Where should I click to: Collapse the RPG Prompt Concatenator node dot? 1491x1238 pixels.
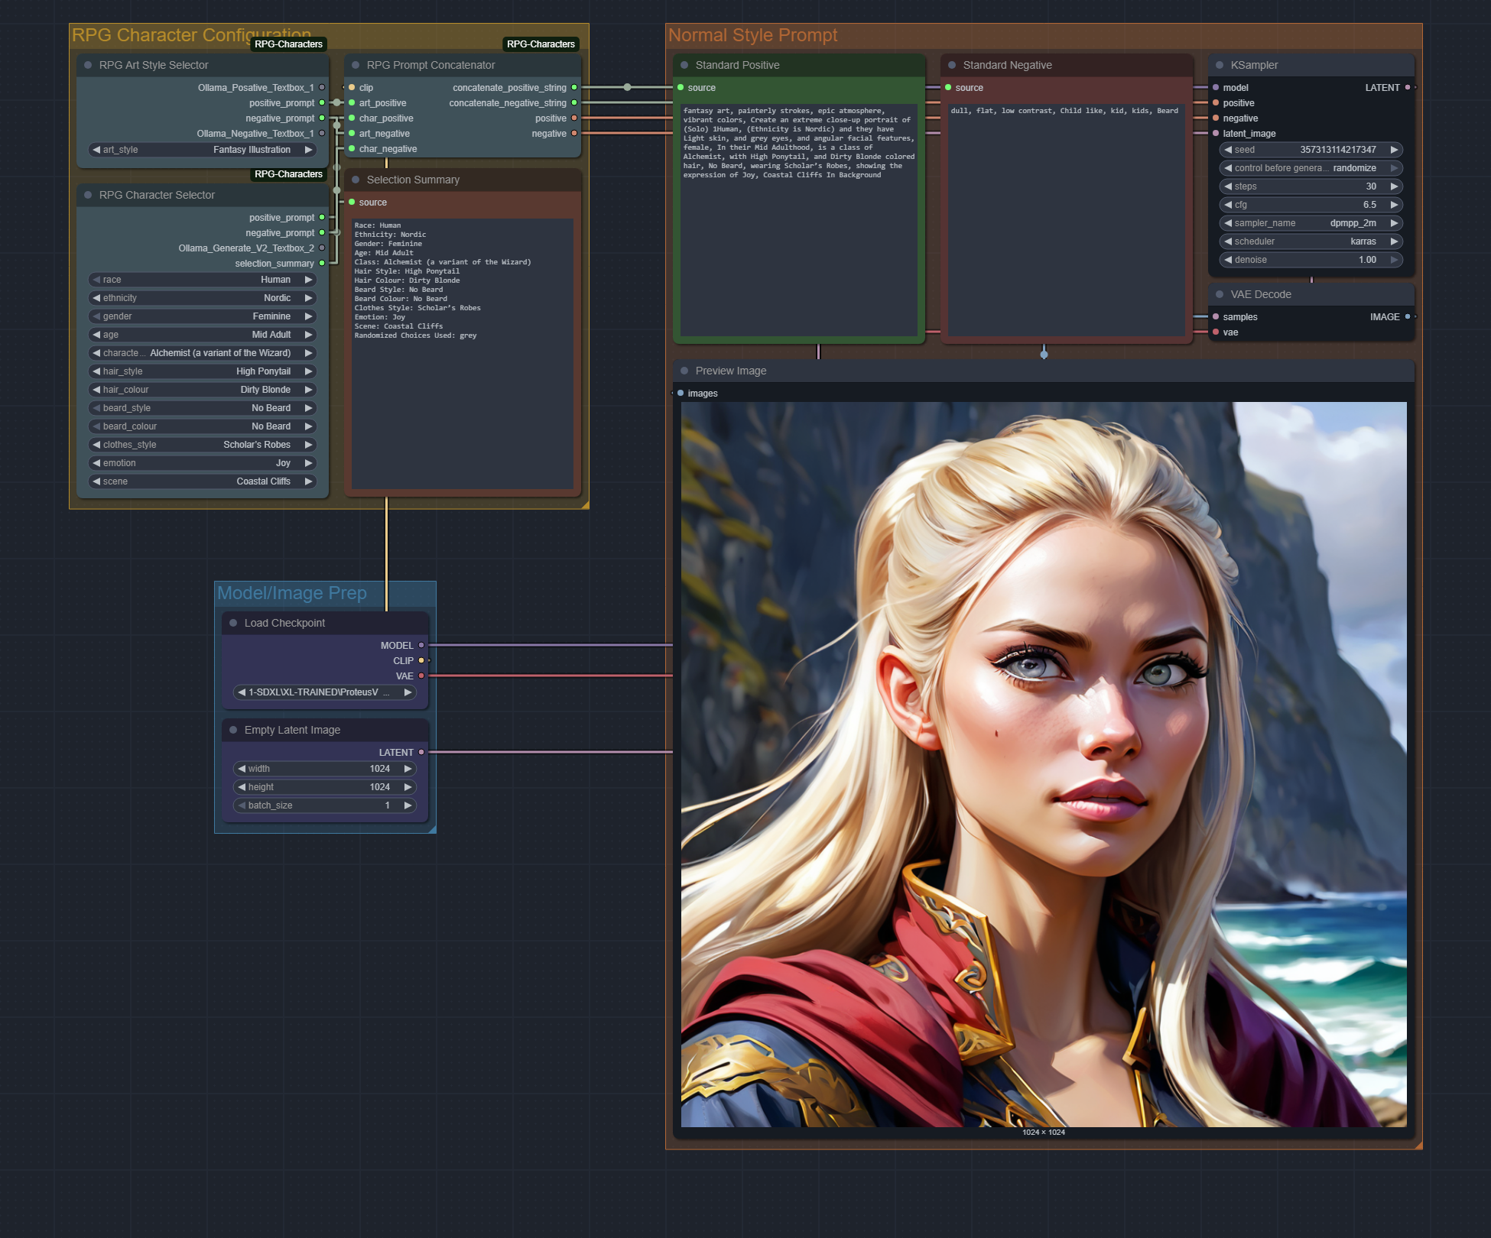coord(356,65)
